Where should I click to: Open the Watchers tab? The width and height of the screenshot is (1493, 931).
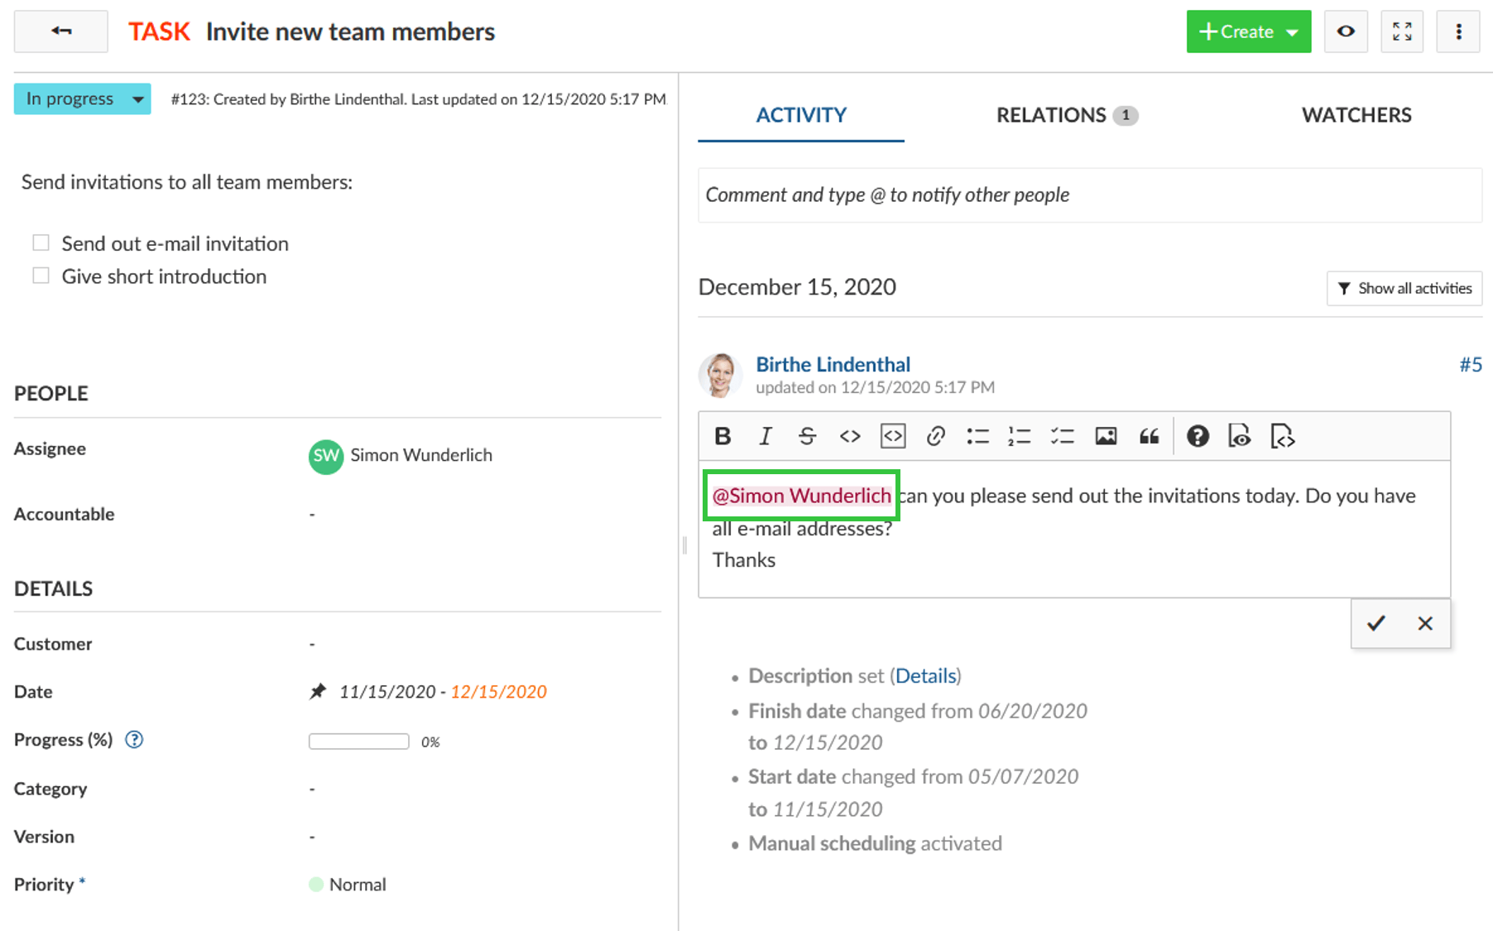click(1356, 115)
